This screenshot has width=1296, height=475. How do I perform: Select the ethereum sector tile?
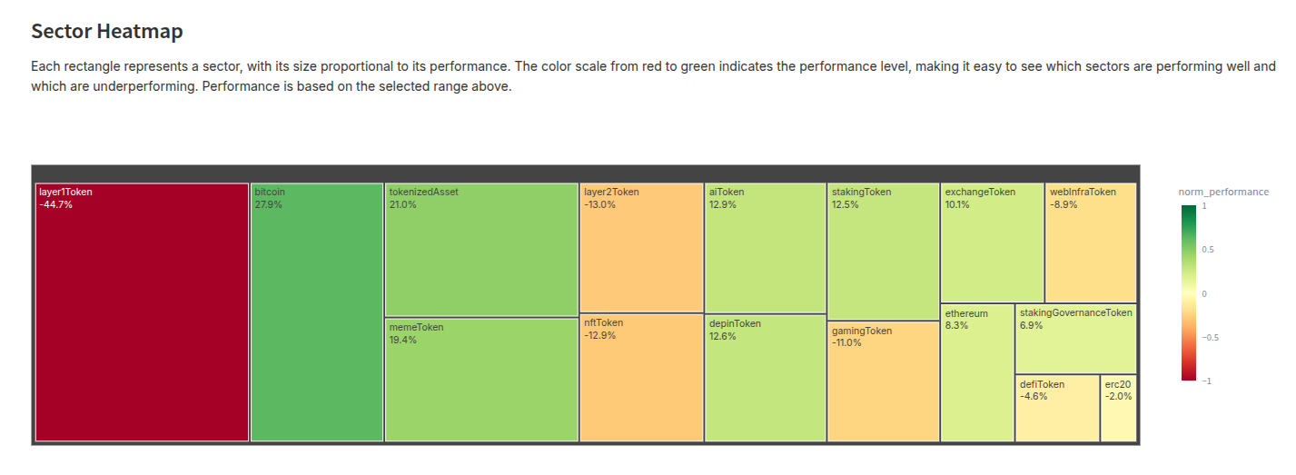(x=977, y=372)
